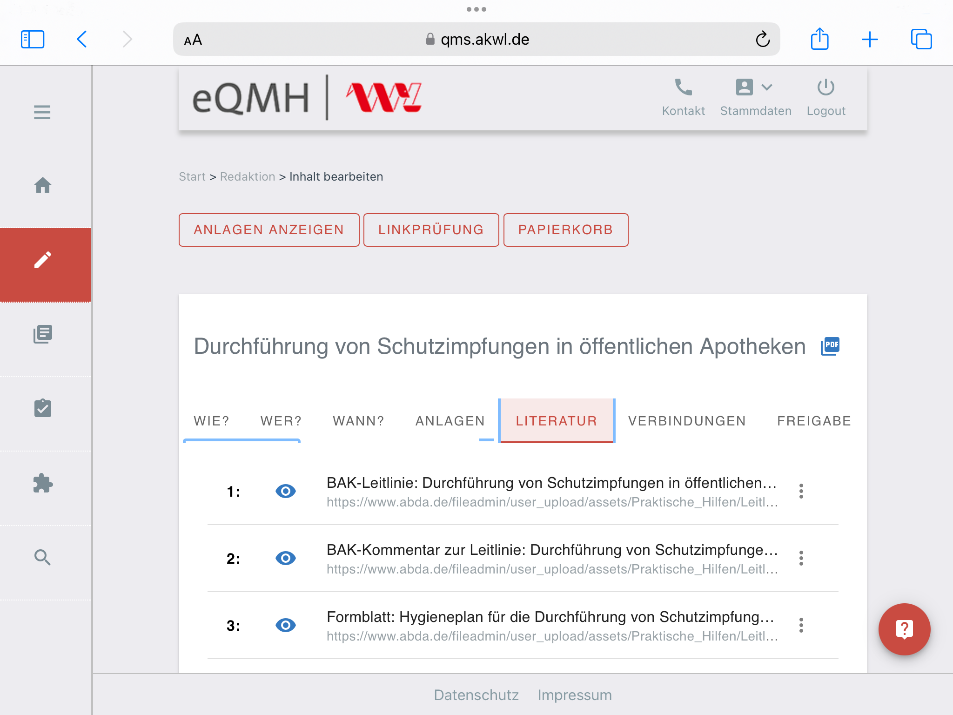Toggle eye visibility for entry 2
This screenshot has height=715, width=953.
[x=286, y=558]
